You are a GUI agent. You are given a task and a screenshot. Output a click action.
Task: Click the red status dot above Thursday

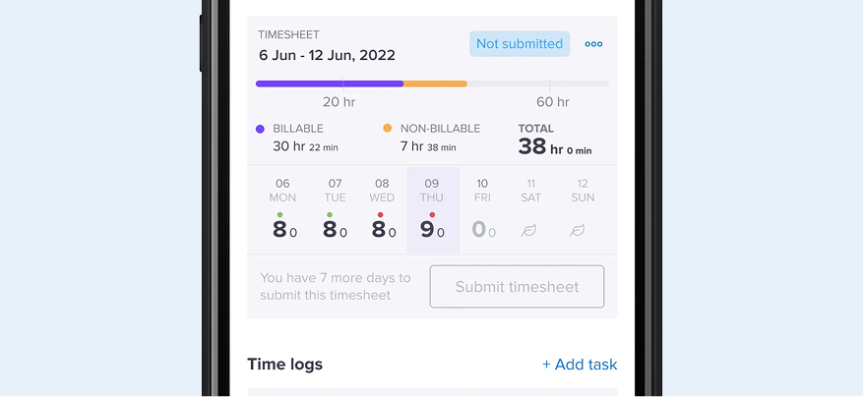point(432,213)
